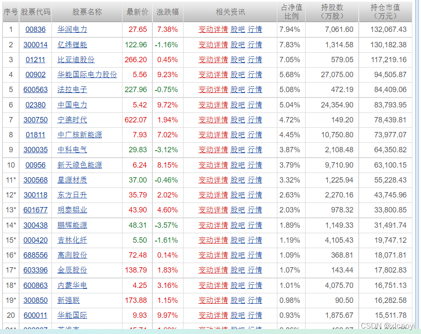
Task: View 变动详情 for 华润电力
Action: coord(213,29)
